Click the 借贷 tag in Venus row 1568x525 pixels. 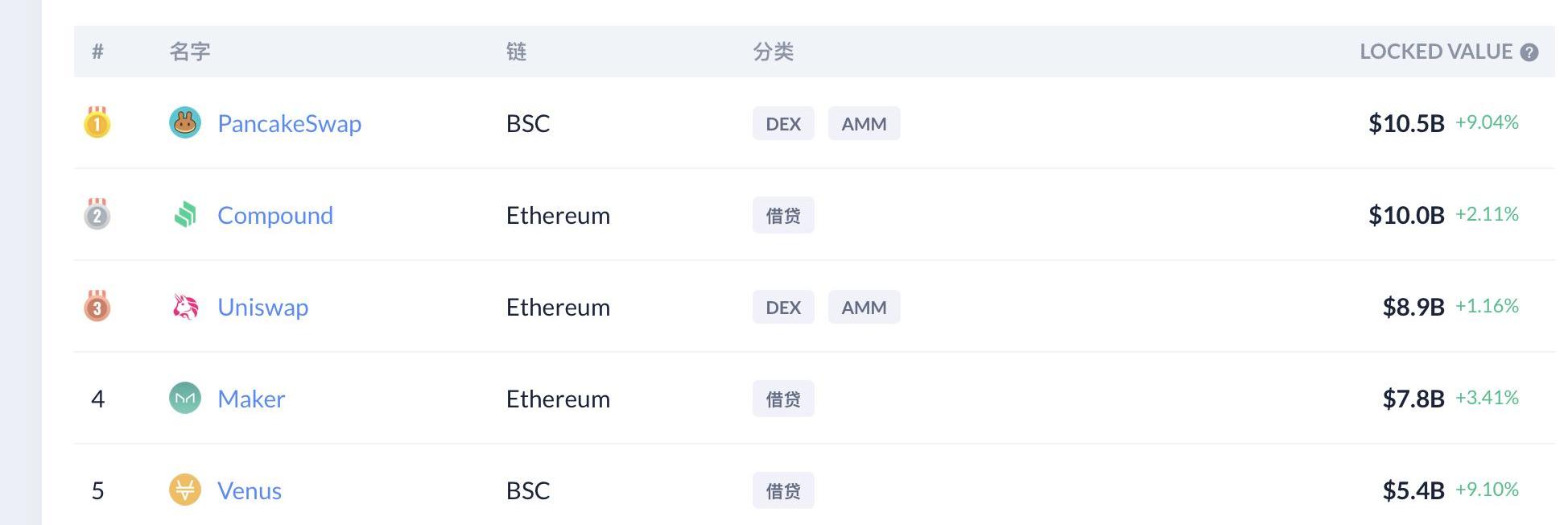(783, 490)
